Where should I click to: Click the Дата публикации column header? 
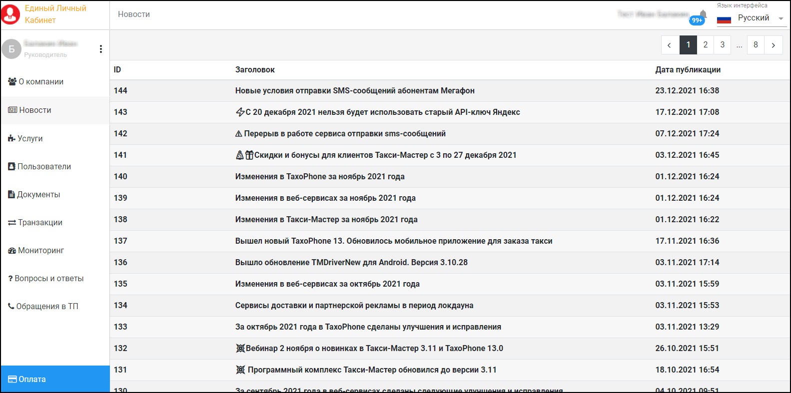[688, 70]
